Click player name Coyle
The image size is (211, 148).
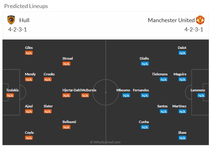pos(29,133)
